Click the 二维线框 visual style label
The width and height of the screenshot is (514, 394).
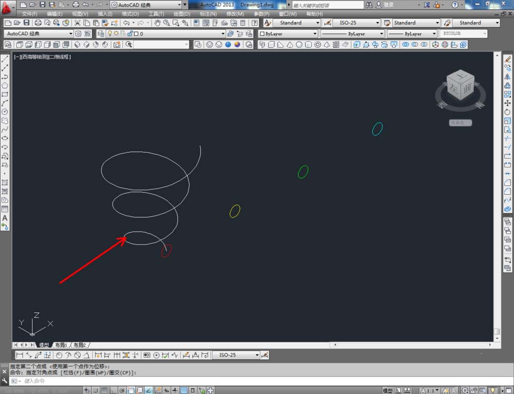(x=59, y=57)
